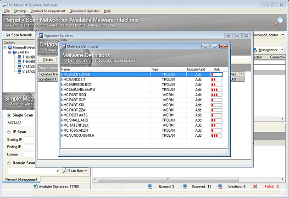The width and height of the screenshot is (289, 198).
Task: Select the Single Scan radio button
Action: 9,115
